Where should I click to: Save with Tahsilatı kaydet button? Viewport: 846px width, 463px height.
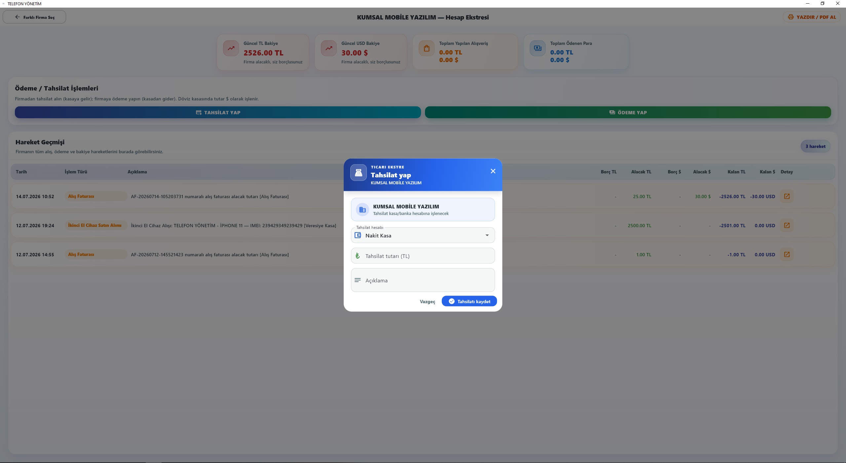pos(469,301)
